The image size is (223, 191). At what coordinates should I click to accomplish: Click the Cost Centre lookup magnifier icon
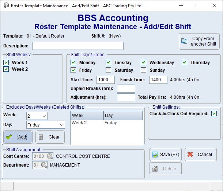[50, 156]
